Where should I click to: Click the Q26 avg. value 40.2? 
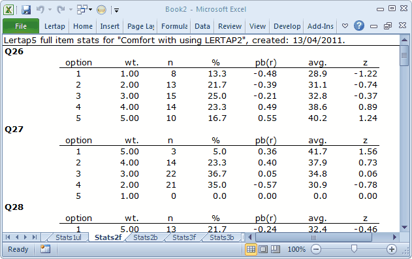[x=317, y=118]
